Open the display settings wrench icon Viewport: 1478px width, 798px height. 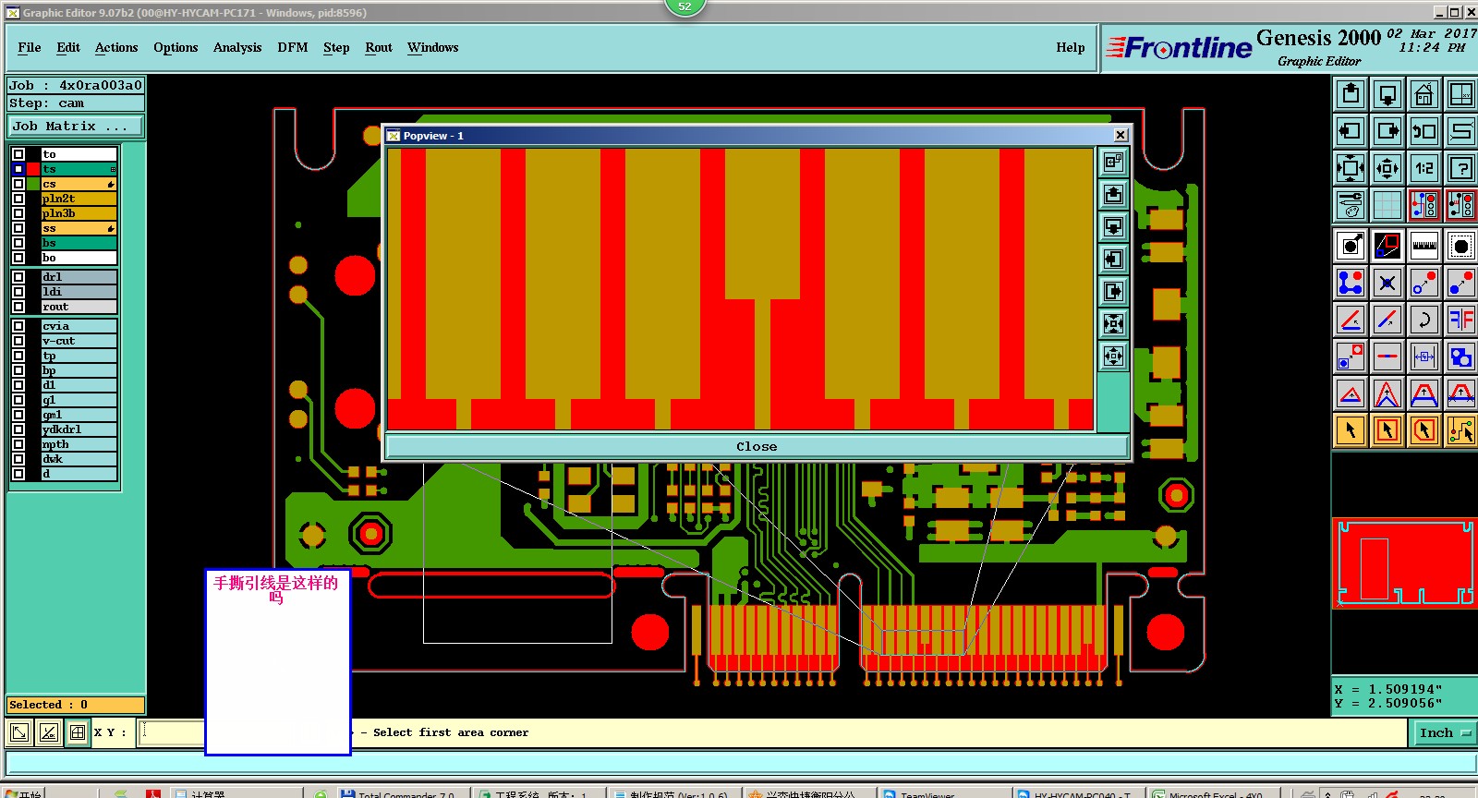(1351, 205)
